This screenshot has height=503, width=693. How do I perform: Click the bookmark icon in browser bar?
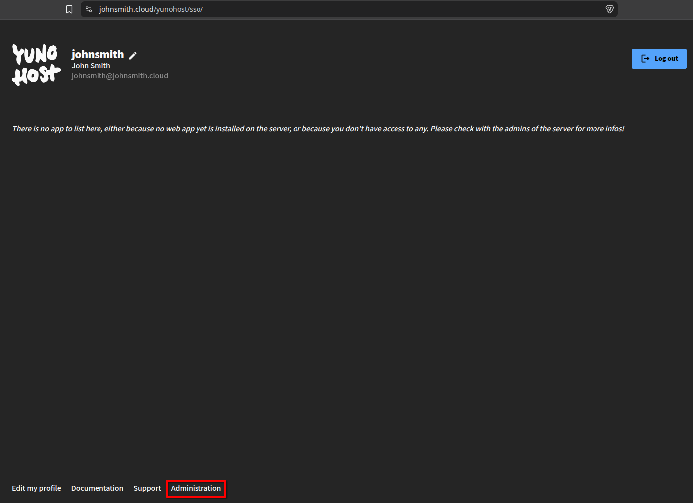click(69, 9)
